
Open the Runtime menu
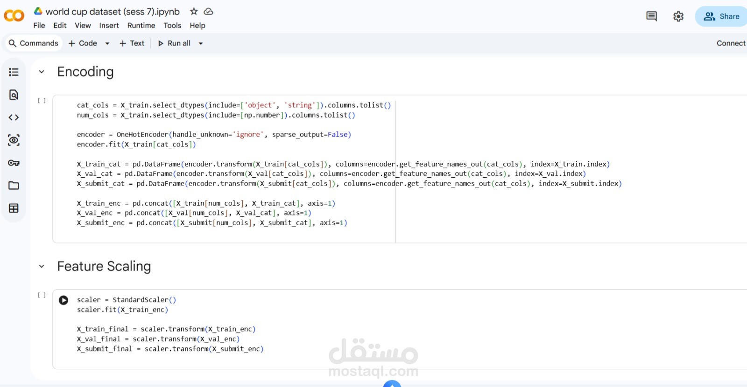[141, 26]
